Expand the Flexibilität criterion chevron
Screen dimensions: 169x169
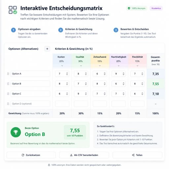(137, 66)
